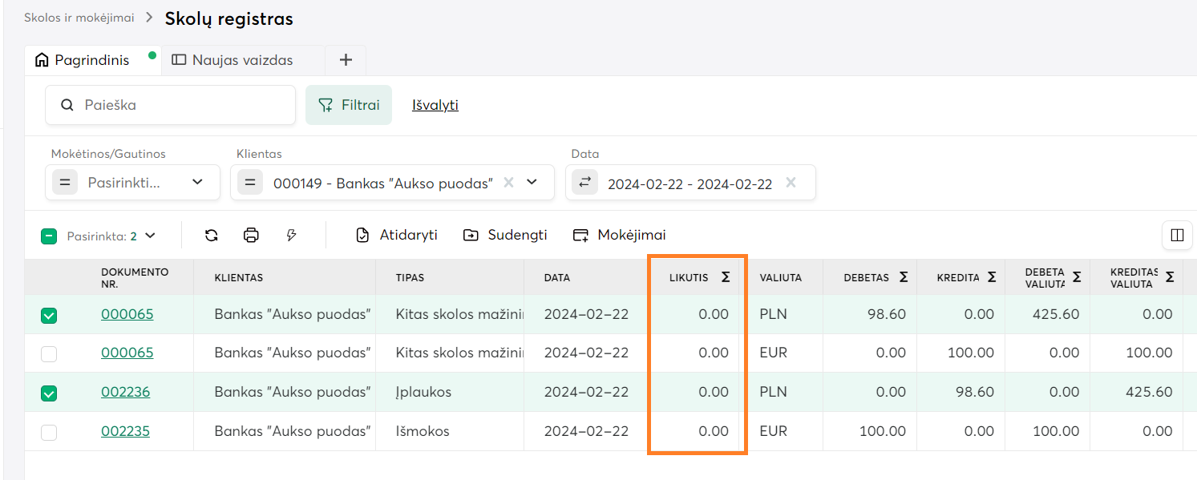Open the Klientas dropdown chevron
The image size is (1197, 480).
532,183
